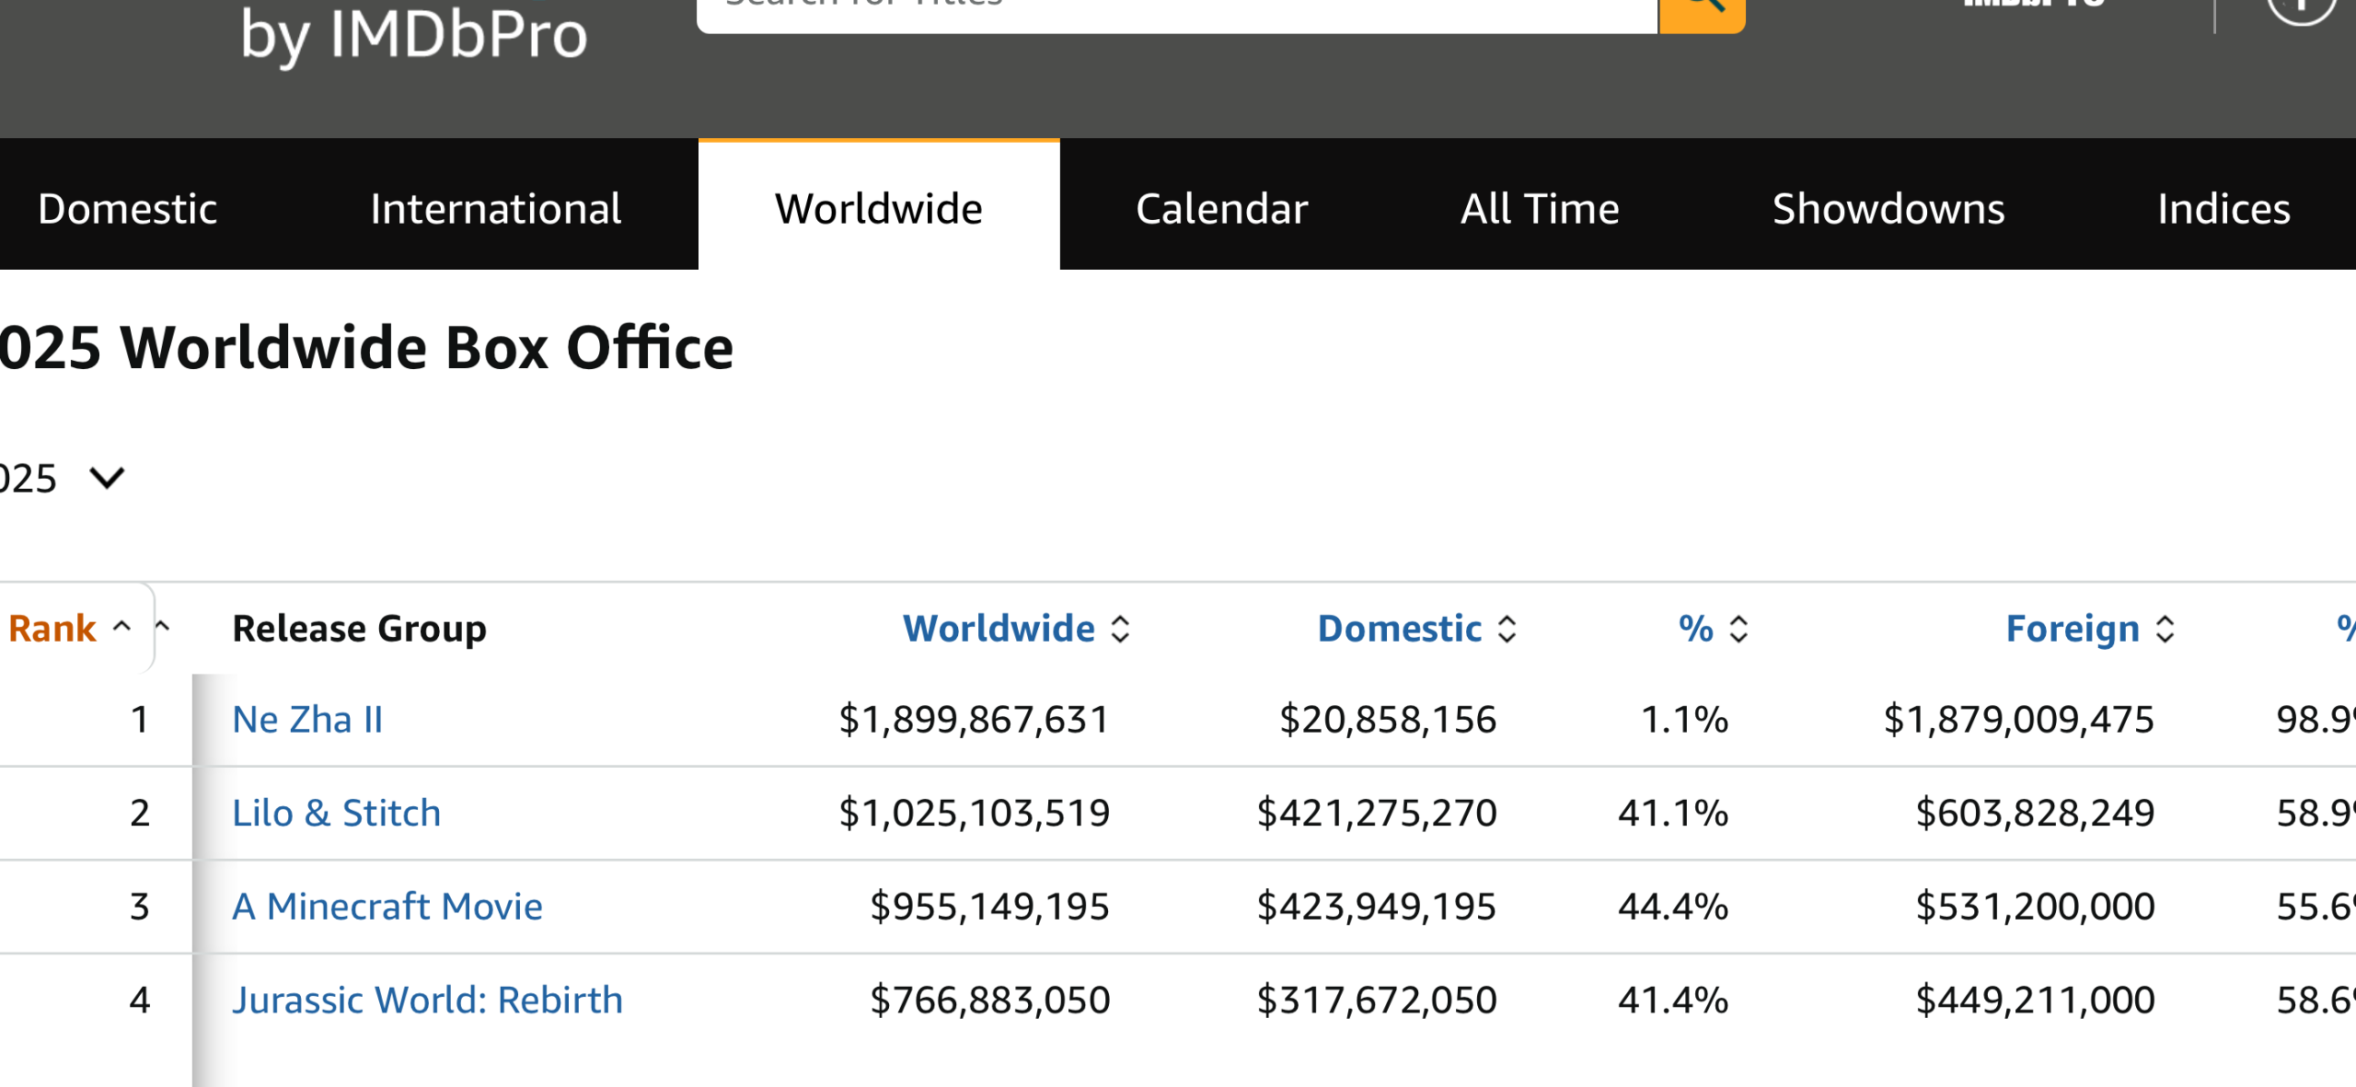Sort table by Worldwide column header
The height and width of the screenshot is (1087, 2356).
click(999, 630)
